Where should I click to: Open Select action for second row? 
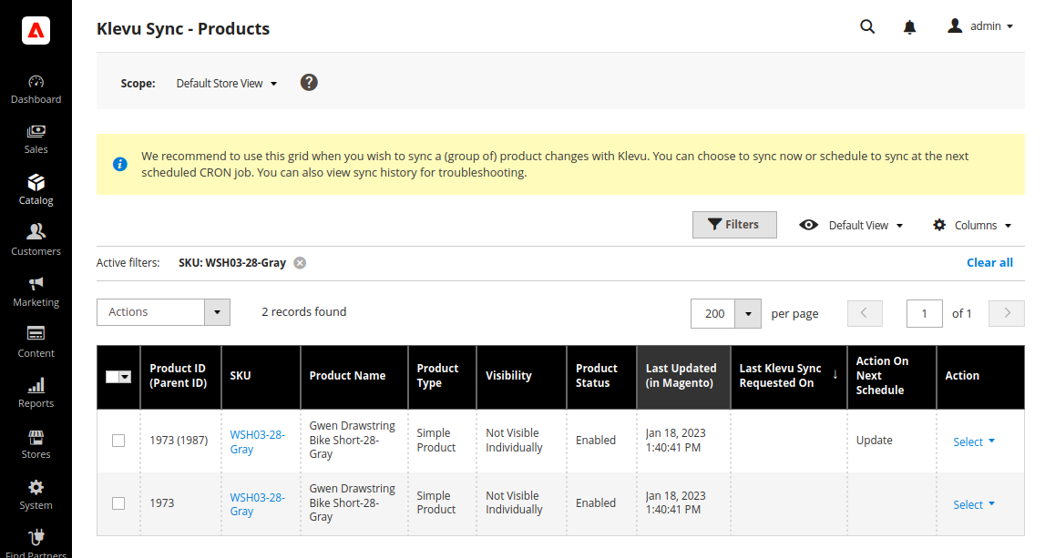[974, 504]
